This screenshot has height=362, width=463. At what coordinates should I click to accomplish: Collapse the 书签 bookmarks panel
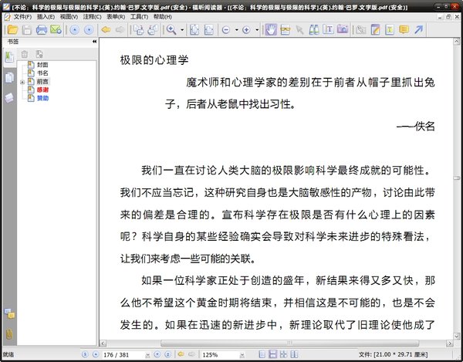coord(94,42)
